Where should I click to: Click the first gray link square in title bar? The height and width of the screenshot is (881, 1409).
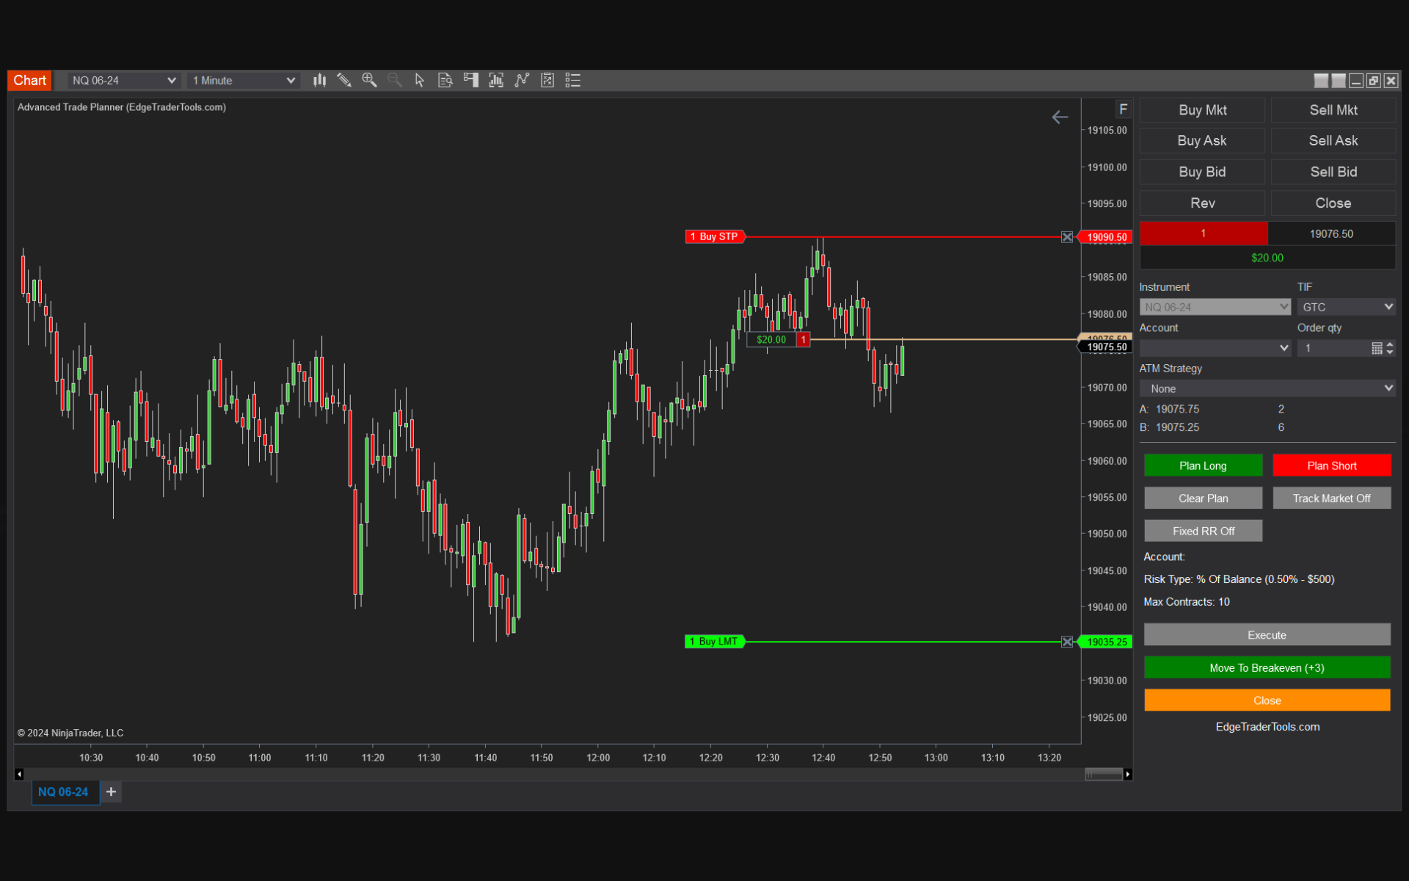click(x=1321, y=81)
